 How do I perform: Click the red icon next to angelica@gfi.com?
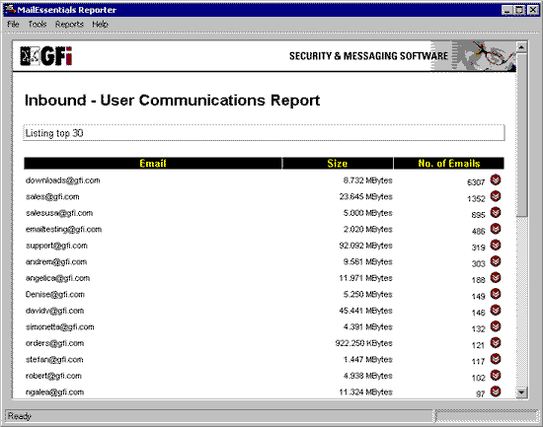[x=496, y=277]
